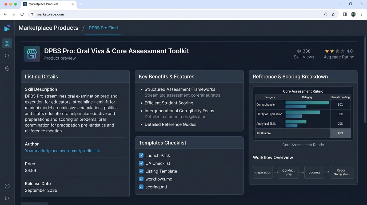
Task: Toggle the workflows.md checkbox
Action: (x=141, y=179)
